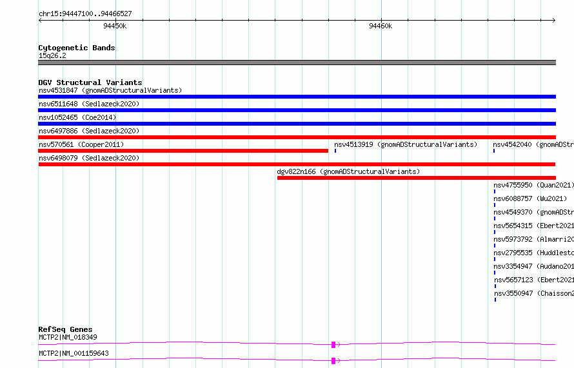Click the Cytogenetic Bands track title
Screen dimensions: 574x368
(77, 48)
